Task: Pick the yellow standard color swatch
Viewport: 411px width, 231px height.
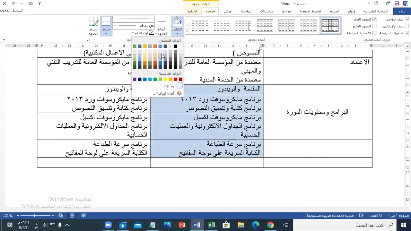Action: (165, 79)
